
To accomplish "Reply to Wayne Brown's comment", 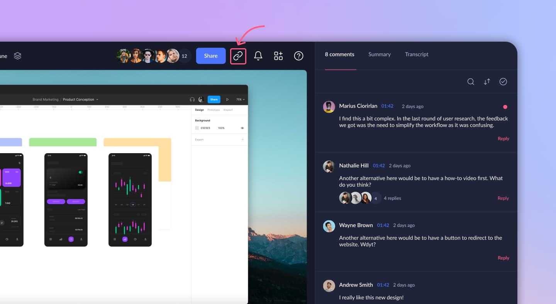I will 503,258.
